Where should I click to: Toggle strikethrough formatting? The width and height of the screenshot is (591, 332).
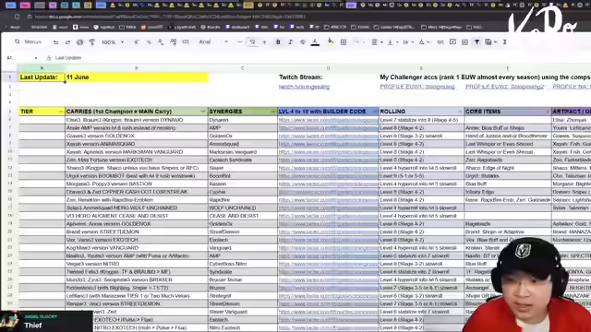click(302, 42)
